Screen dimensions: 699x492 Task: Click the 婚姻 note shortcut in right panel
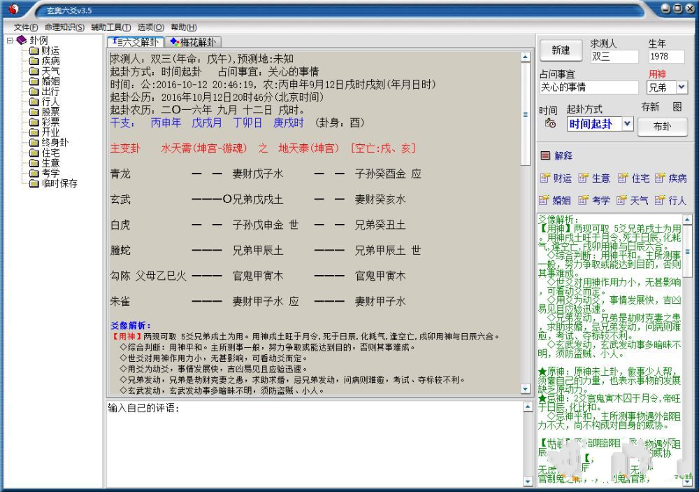point(556,200)
